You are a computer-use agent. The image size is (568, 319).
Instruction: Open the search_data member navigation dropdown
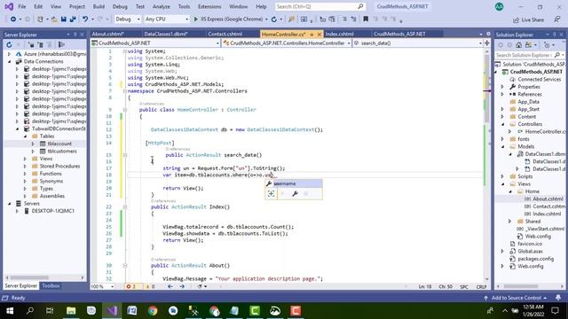pos(418,43)
